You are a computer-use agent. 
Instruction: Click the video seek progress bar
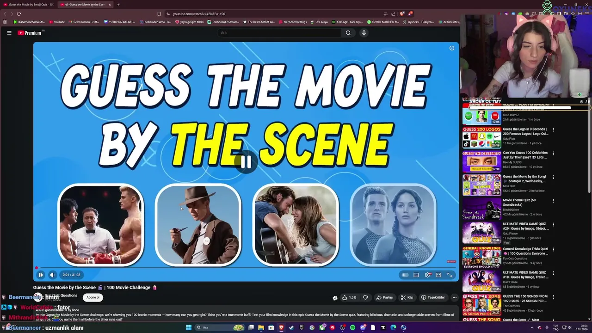click(246, 268)
